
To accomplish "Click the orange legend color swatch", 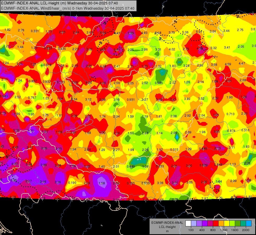I will (x=221, y=224).
